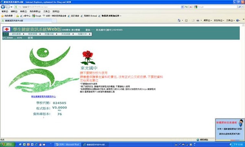Image resolution: width=245 pixels, height=147 pixels.
Task: Open the 檔案(F) menu
Action: coord(5,11)
